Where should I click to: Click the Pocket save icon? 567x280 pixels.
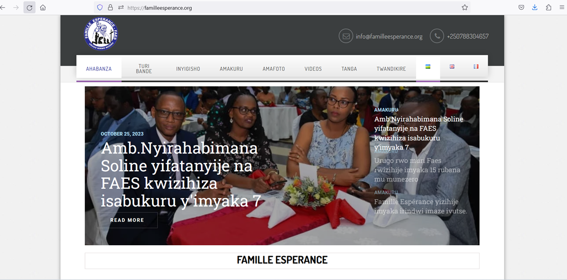(521, 7)
